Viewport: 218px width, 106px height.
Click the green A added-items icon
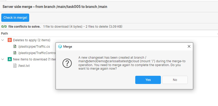pyautogui.click(x=10, y=59)
